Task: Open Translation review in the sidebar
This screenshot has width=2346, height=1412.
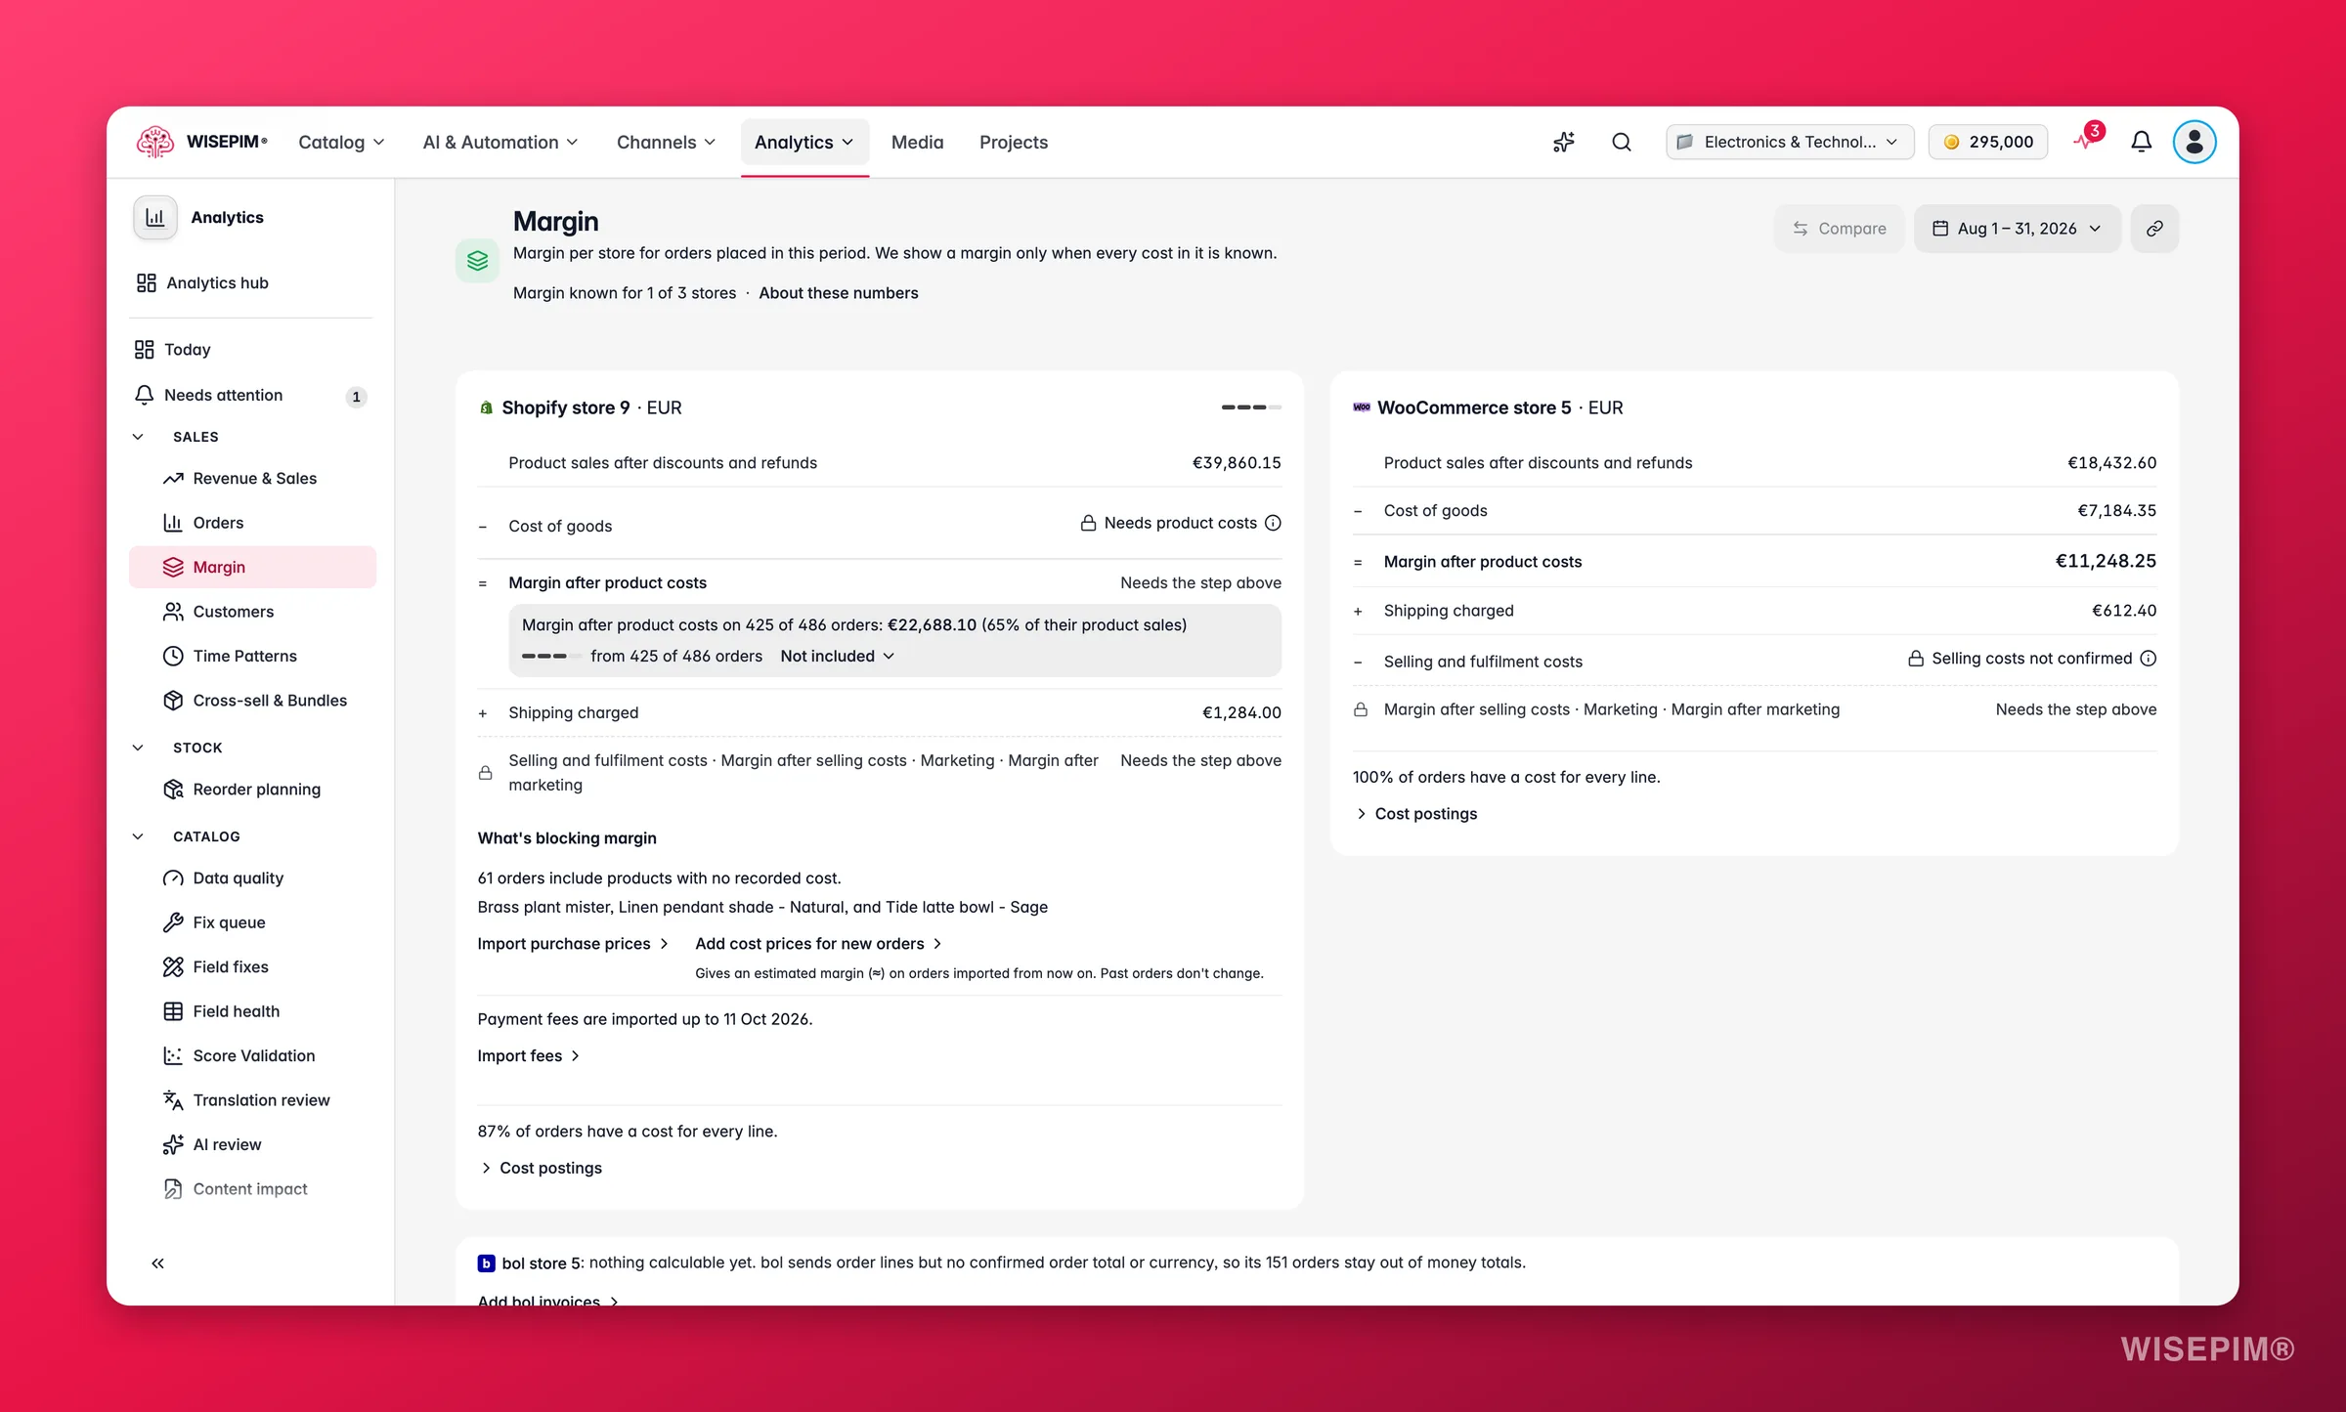Action: point(252,1100)
